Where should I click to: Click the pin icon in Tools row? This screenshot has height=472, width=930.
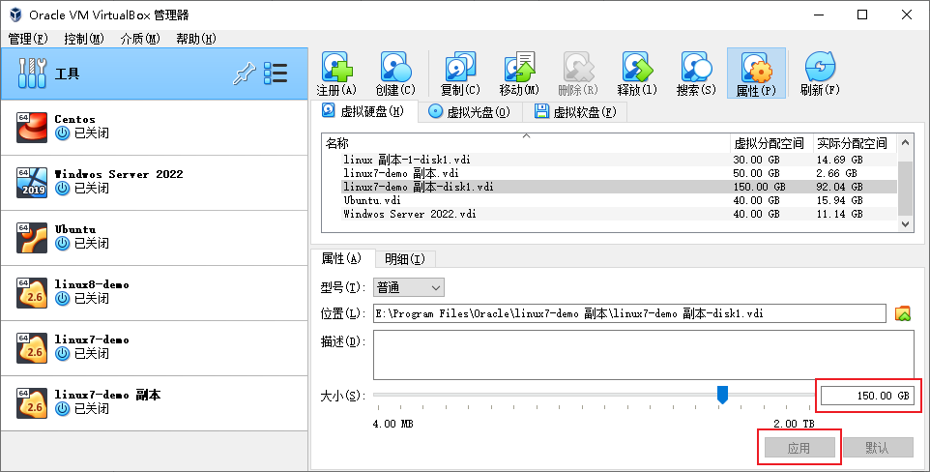[x=244, y=74]
